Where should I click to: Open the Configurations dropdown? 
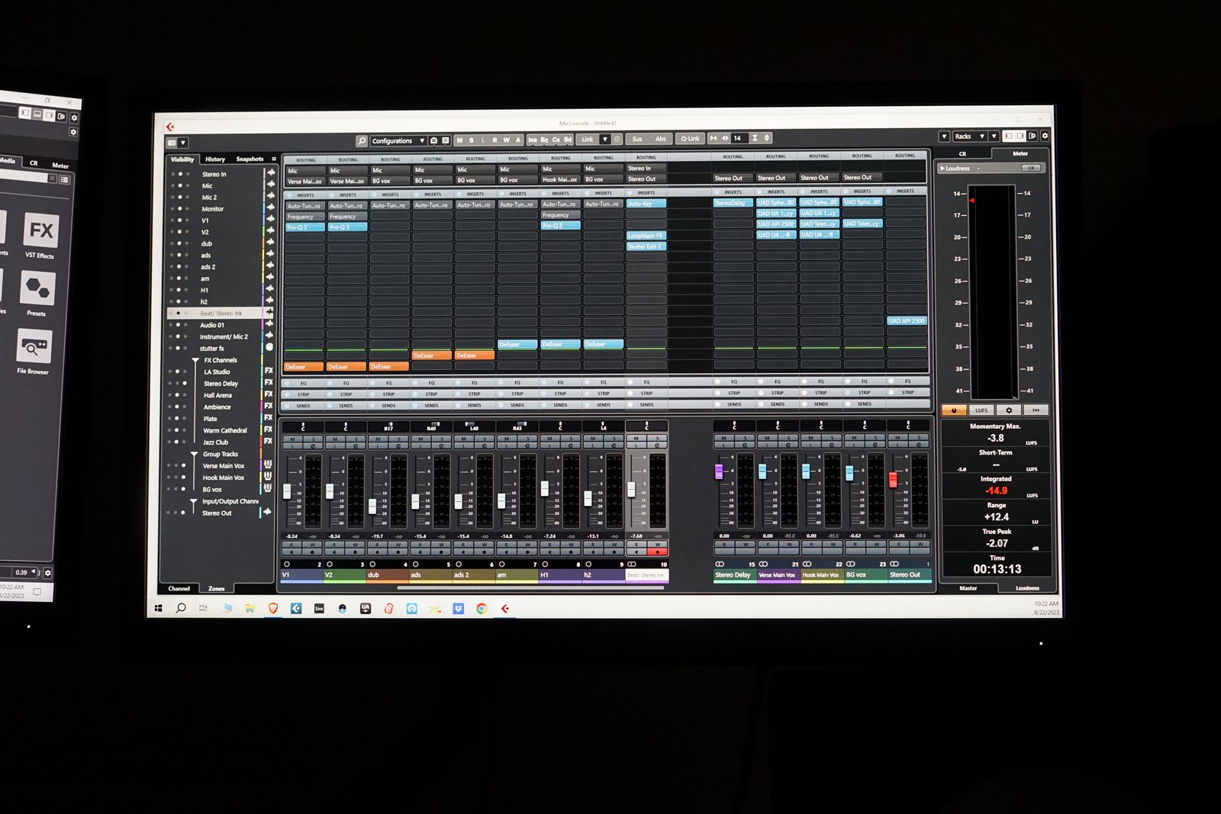point(398,141)
